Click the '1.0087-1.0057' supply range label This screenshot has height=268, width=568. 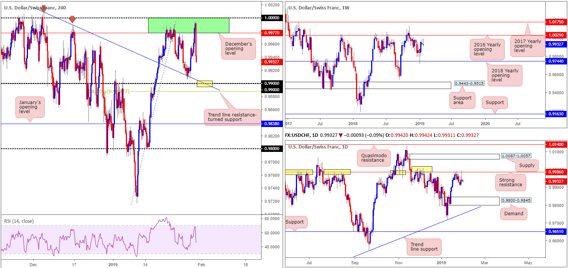point(516,156)
